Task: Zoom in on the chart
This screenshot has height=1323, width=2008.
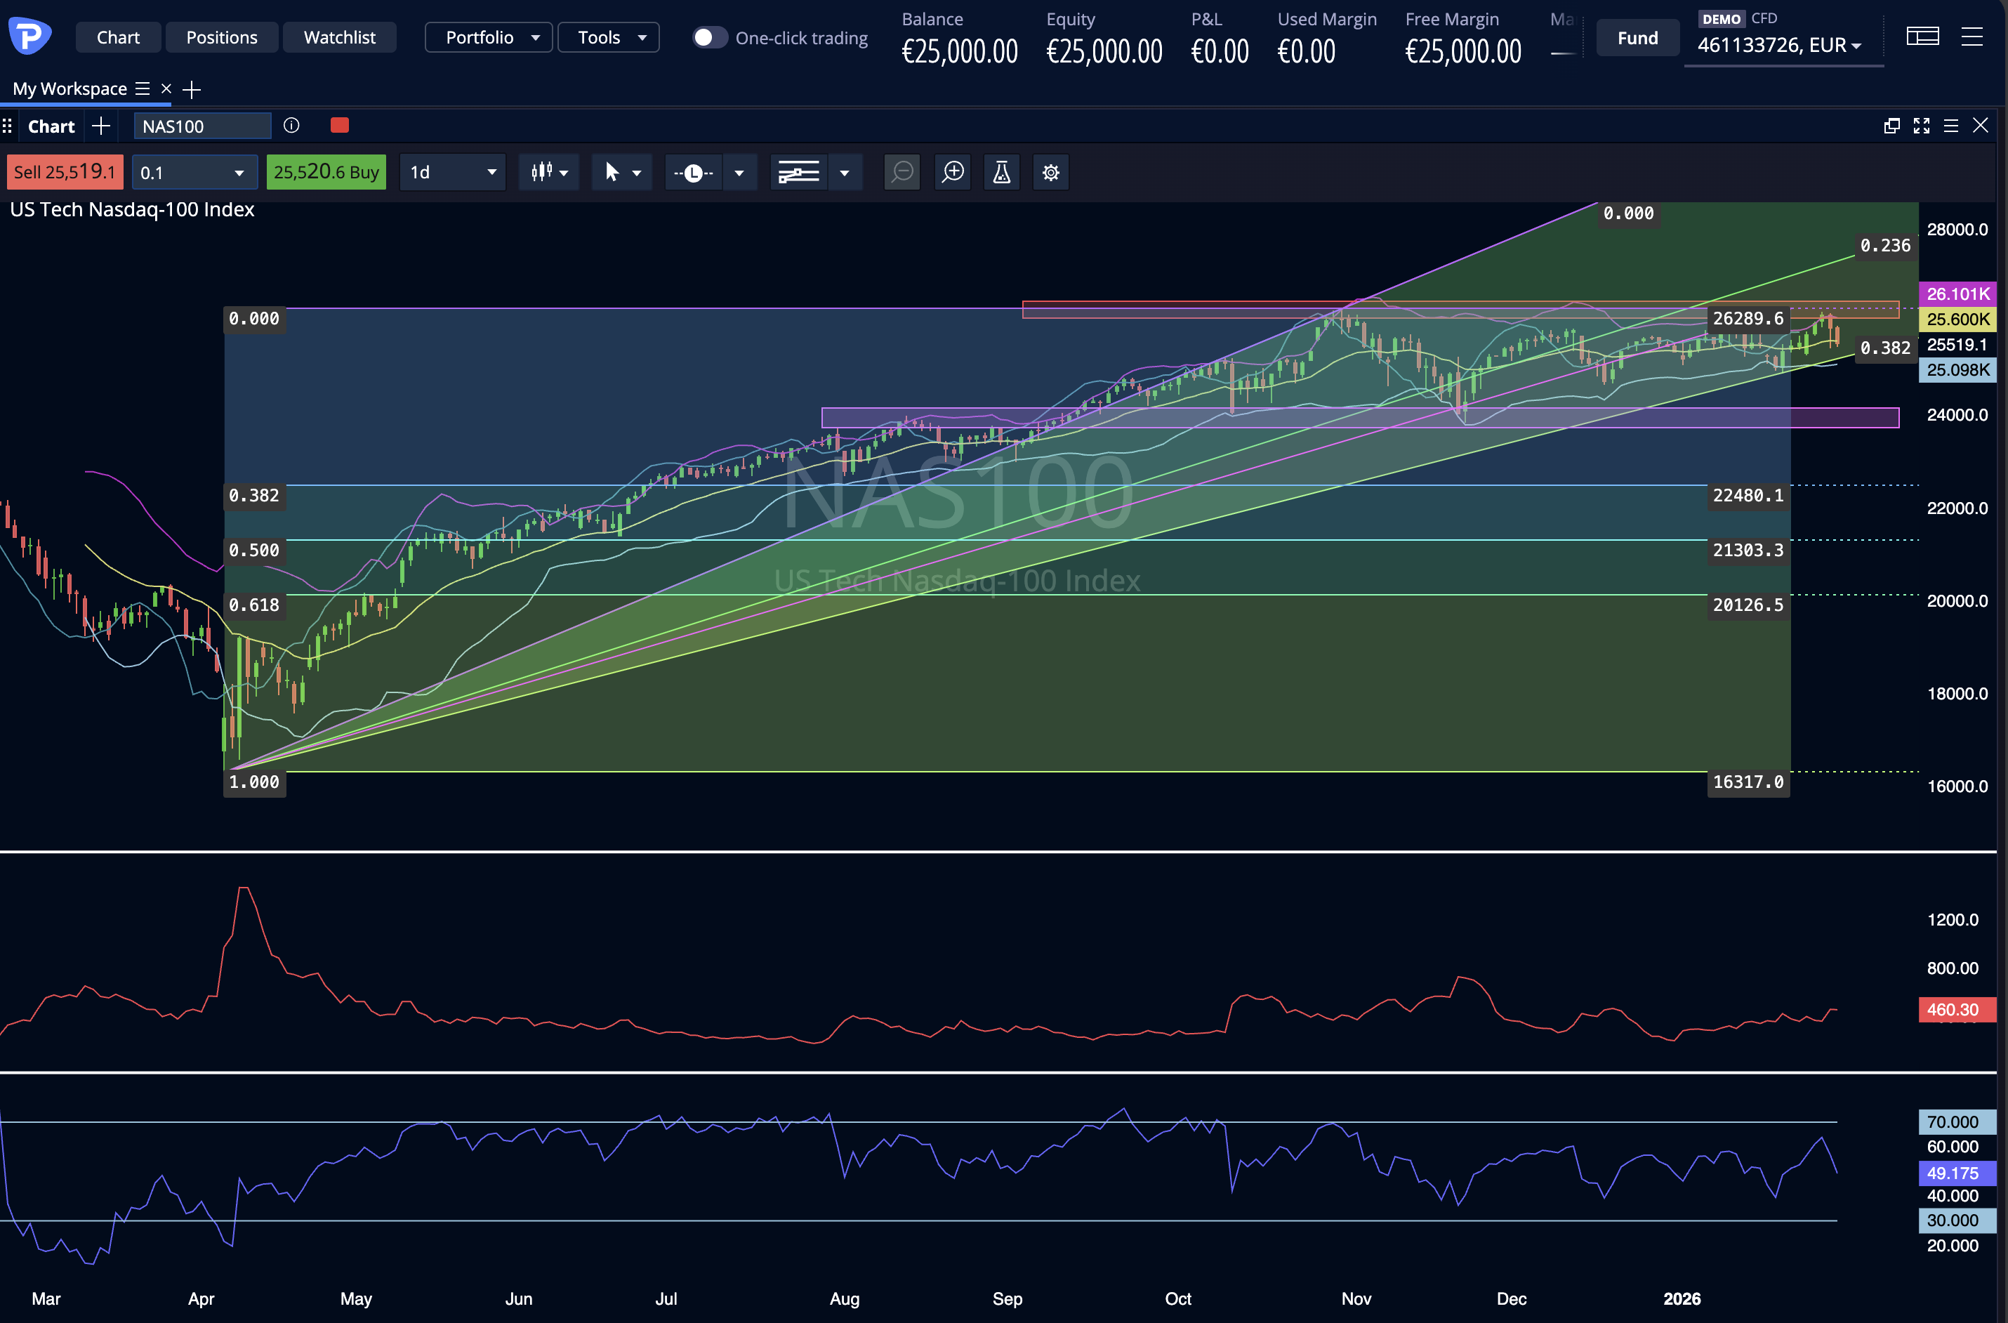Action: coord(953,172)
